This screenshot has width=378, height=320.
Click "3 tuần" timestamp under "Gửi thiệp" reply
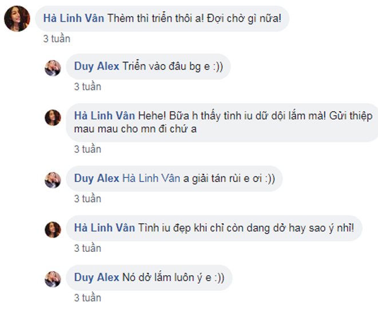tap(87, 149)
